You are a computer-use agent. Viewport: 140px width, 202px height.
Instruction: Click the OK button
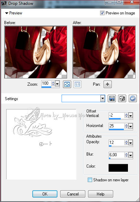(45, 194)
